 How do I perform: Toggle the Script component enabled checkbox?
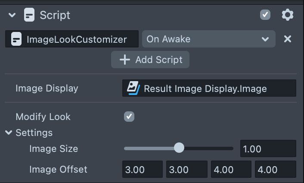tap(265, 15)
